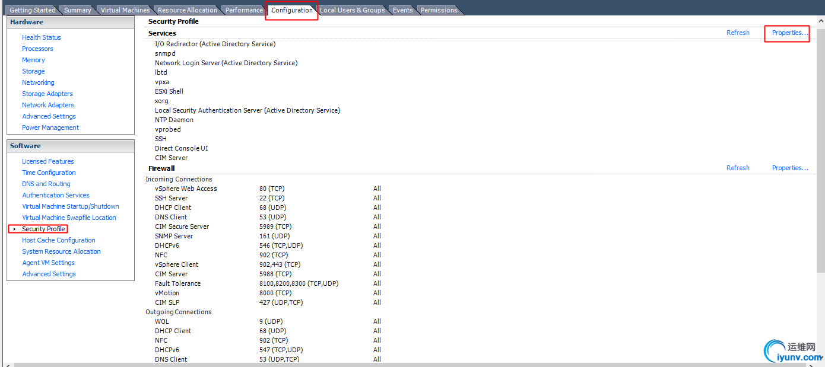
Task: Open the Summary tab
Action: 77,10
